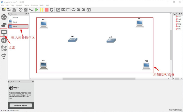Select the sw1 switch on canvas

coord(73,40)
